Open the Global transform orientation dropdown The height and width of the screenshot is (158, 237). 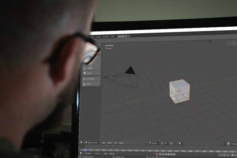point(154,143)
